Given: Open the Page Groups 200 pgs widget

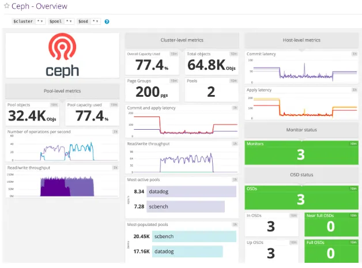Looking at the screenshot, I should 152,89.
